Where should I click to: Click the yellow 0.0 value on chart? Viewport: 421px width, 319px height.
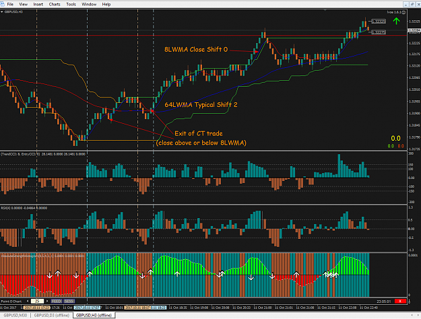coord(395,139)
